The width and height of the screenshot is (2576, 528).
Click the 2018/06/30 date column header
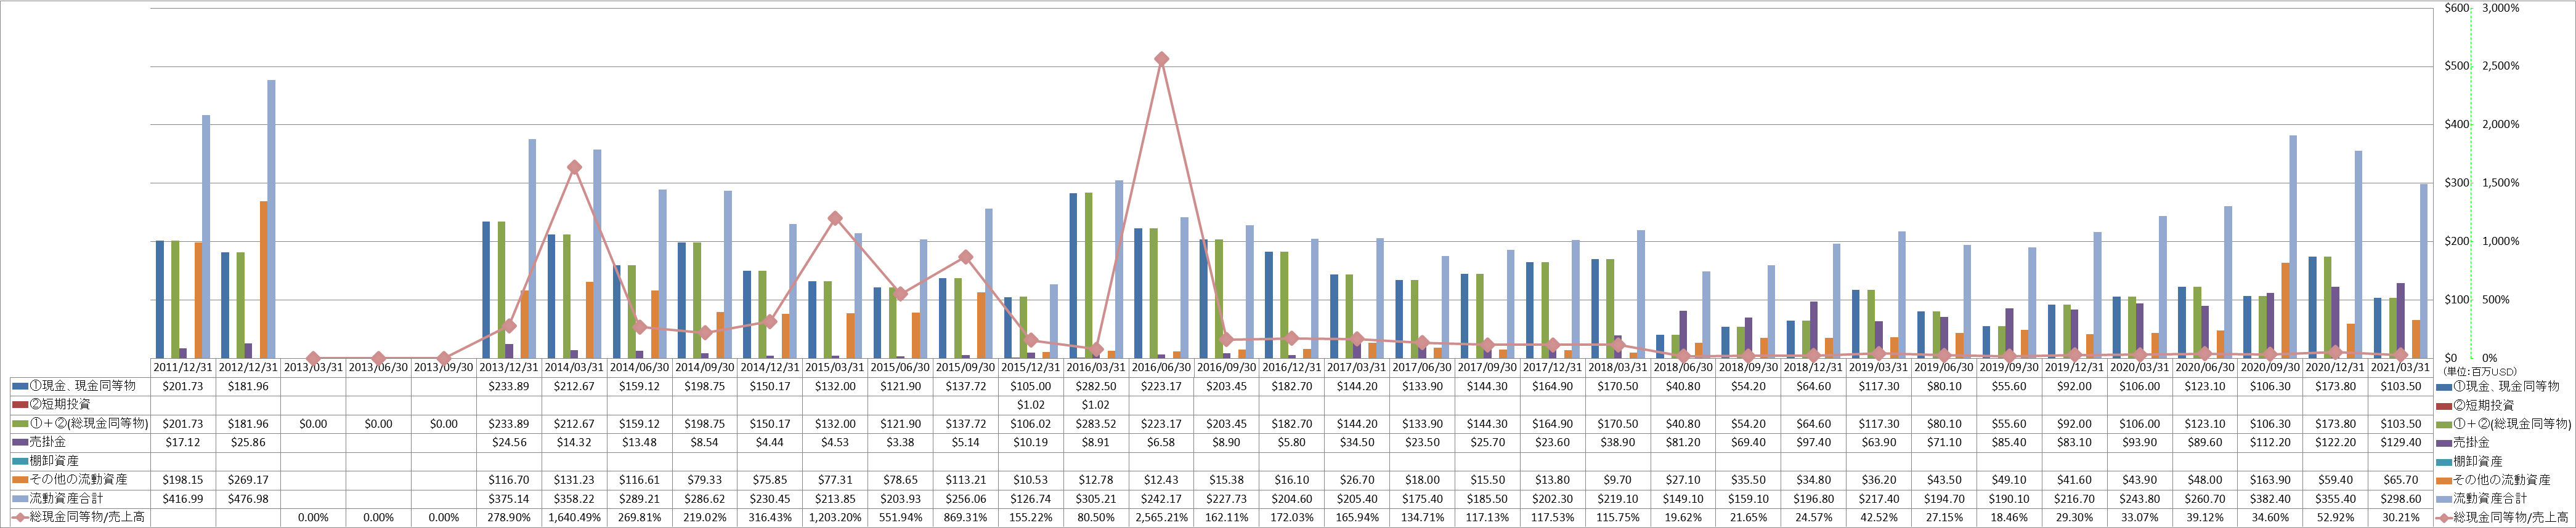pyautogui.click(x=1683, y=367)
